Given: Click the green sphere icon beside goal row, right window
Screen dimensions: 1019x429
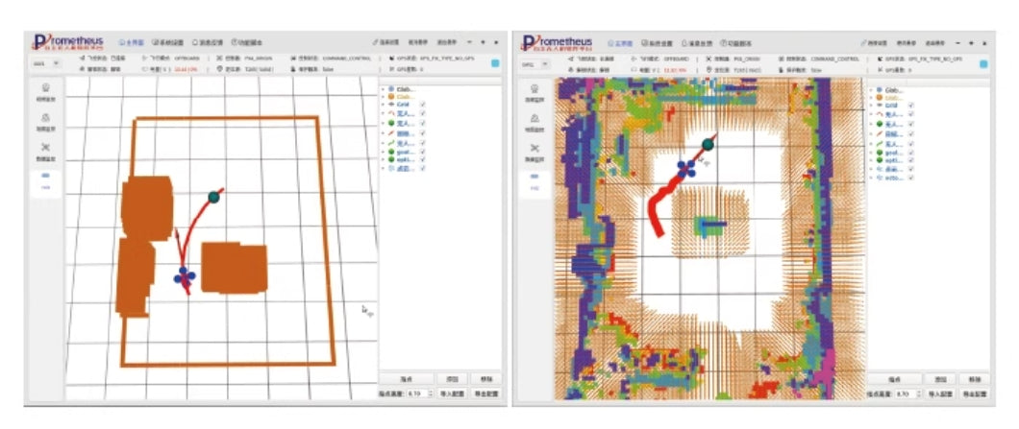Looking at the screenshot, I should click(880, 152).
